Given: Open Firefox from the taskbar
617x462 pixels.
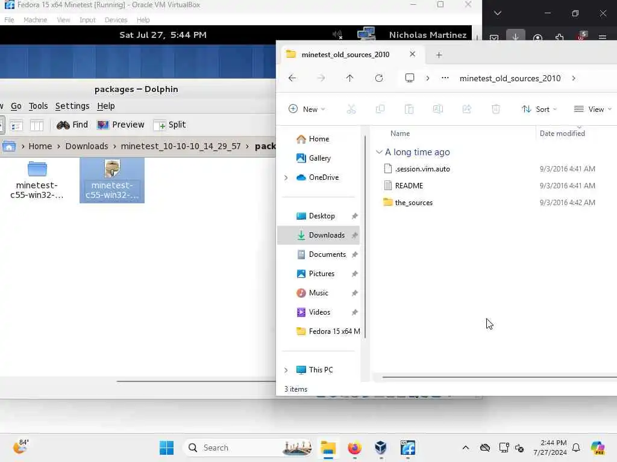Looking at the screenshot, I should click(354, 448).
